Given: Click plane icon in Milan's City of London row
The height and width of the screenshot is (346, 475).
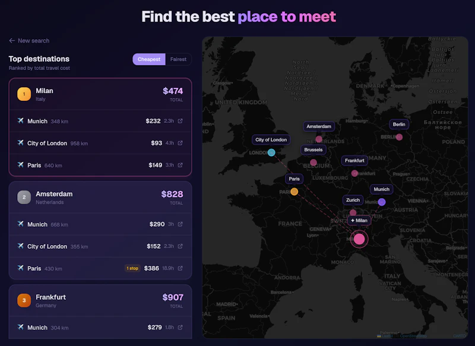Looking at the screenshot, I should (x=20, y=142).
